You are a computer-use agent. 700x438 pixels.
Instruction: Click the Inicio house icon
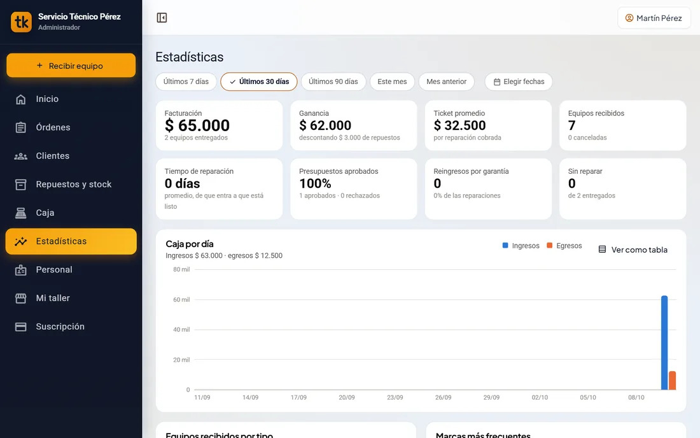(x=20, y=99)
